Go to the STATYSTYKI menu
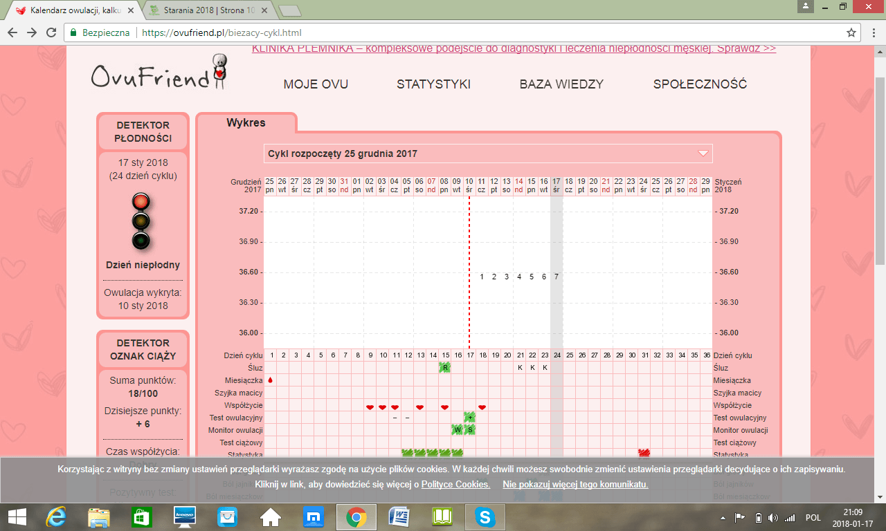Image resolution: width=886 pixels, height=531 pixels. click(x=433, y=84)
